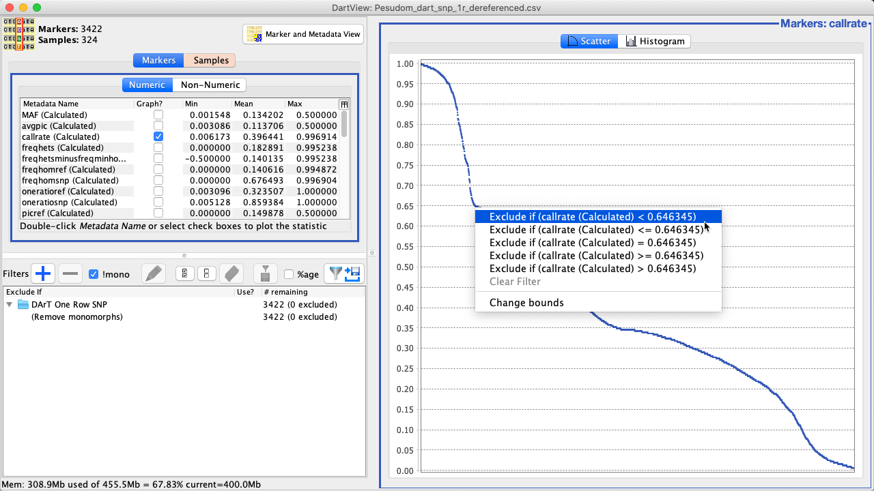Select the DArT One Row SNP row
This screenshot has width=874, height=491.
(x=184, y=305)
